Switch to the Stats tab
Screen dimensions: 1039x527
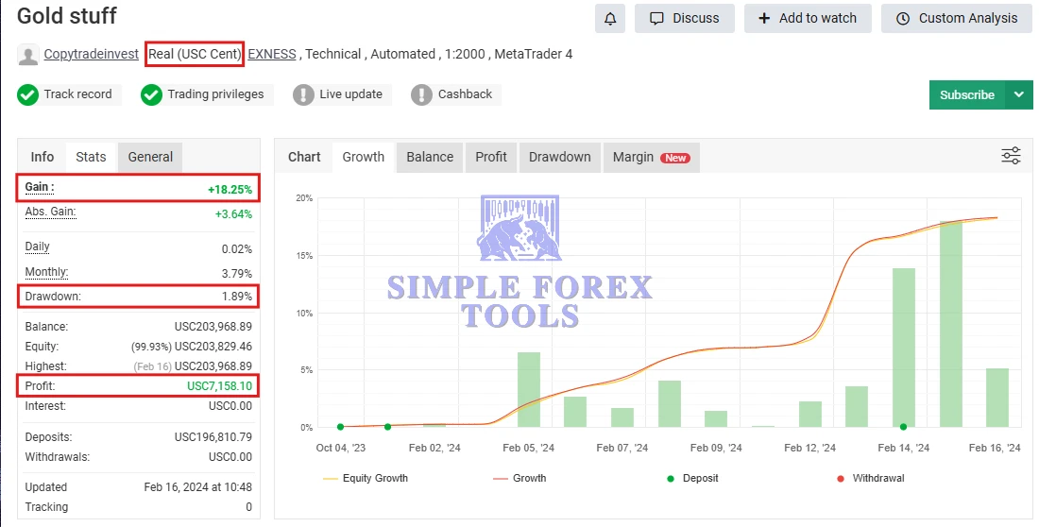coord(91,157)
